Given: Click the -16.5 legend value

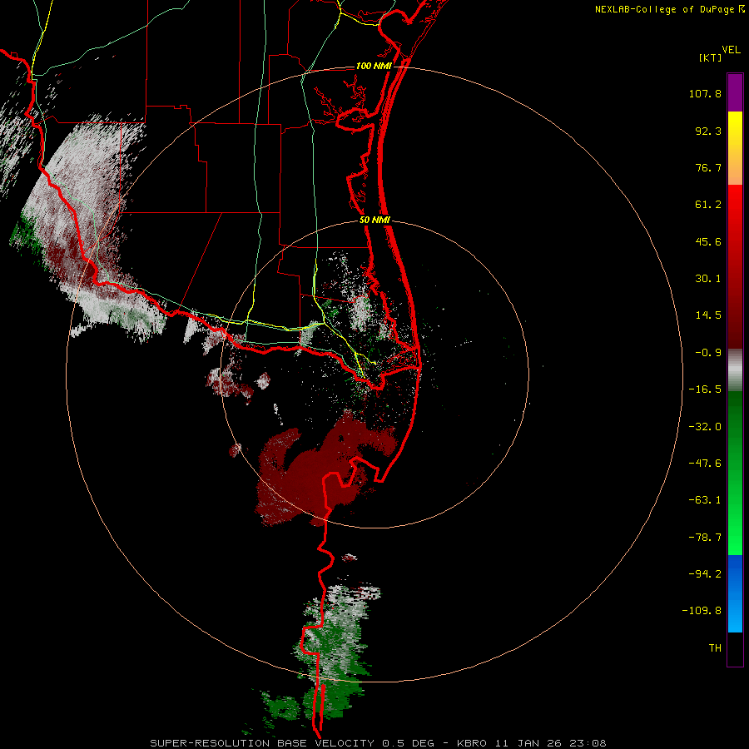Looking at the screenshot, I should 705,389.
